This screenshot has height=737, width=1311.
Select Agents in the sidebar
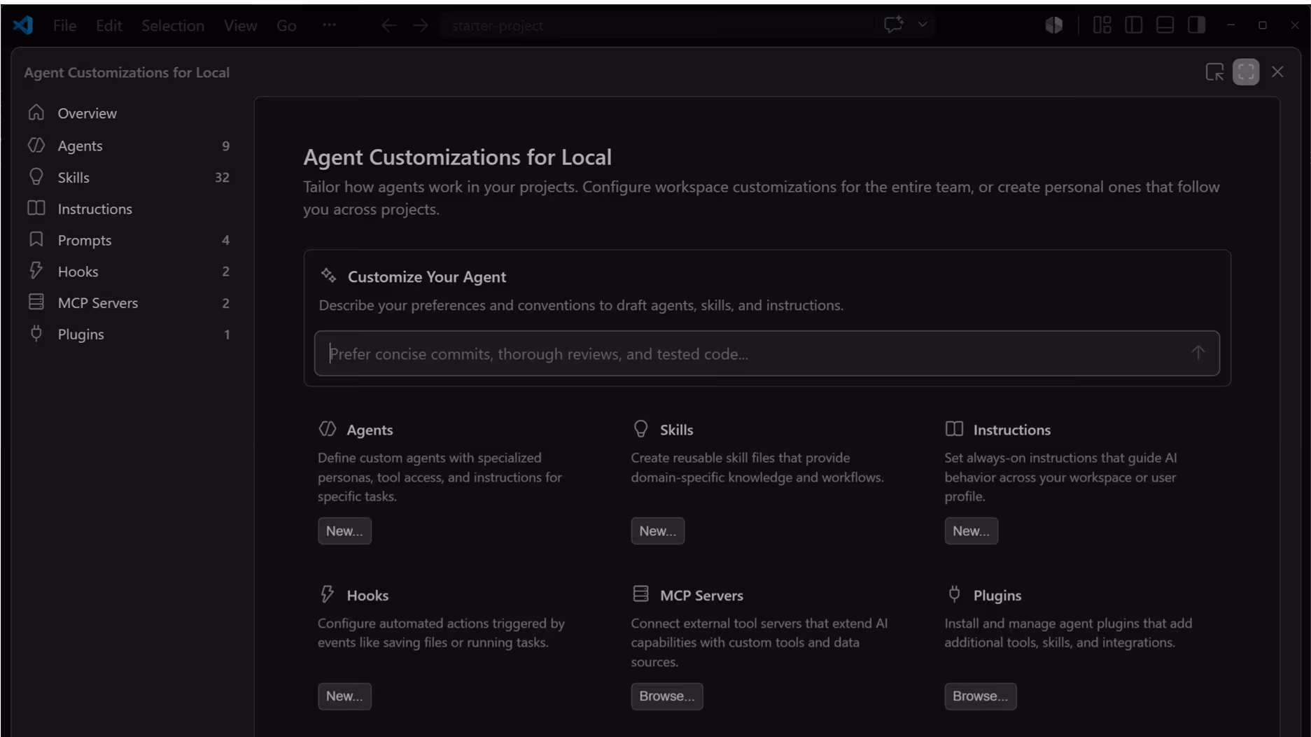click(x=129, y=146)
